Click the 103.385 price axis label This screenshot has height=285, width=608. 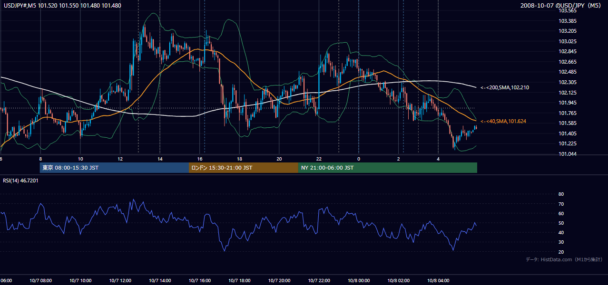click(567, 21)
